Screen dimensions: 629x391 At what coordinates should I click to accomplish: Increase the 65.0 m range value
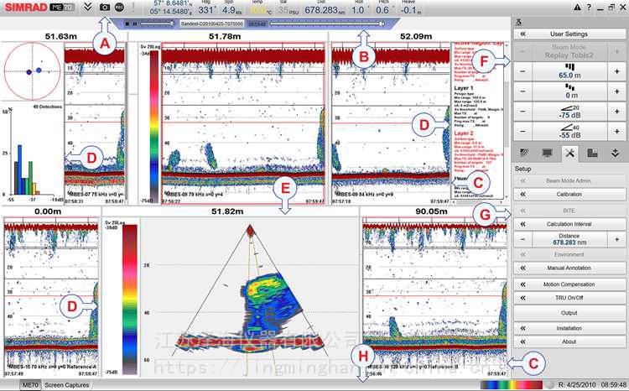click(616, 72)
